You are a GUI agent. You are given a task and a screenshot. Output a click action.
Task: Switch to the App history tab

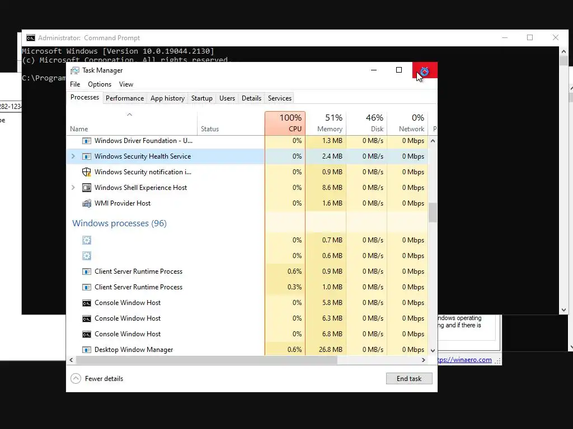click(167, 98)
